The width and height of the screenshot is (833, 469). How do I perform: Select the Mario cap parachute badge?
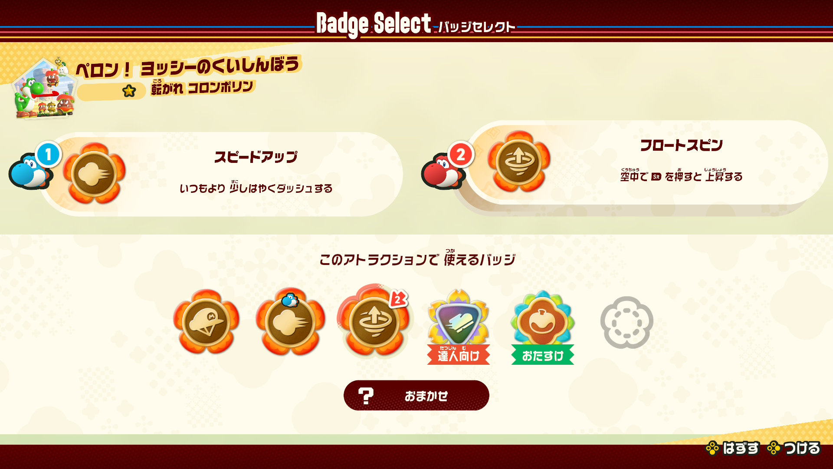tap(206, 322)
